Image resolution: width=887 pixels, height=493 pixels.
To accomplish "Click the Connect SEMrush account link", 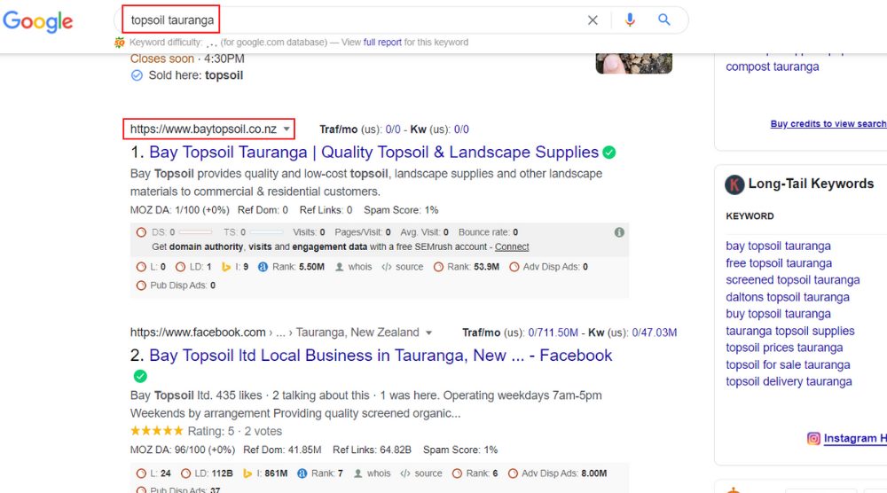I will [512, 247].
